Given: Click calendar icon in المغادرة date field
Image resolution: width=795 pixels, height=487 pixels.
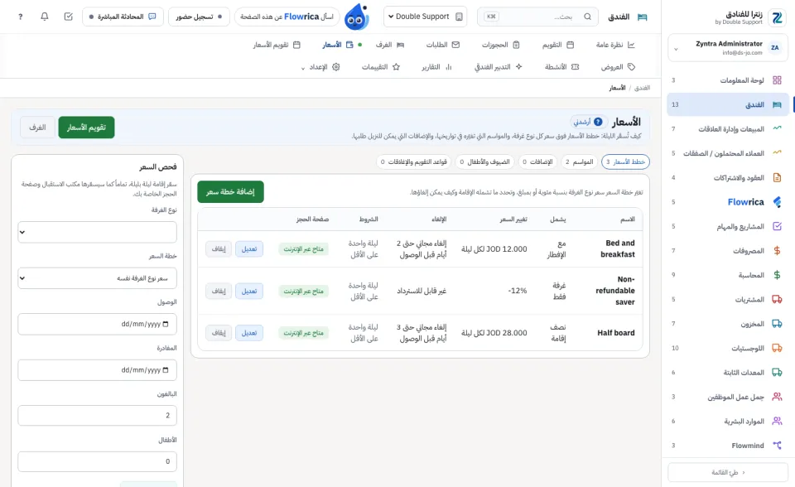Looking at the screenshot, I should (166, 370).
